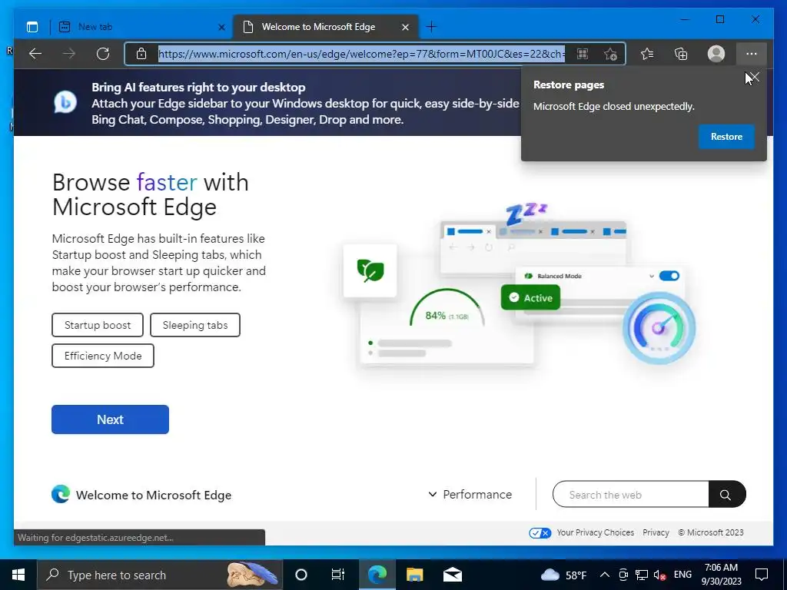
Task: Close the New tab tab
Action: coord(221,27)
